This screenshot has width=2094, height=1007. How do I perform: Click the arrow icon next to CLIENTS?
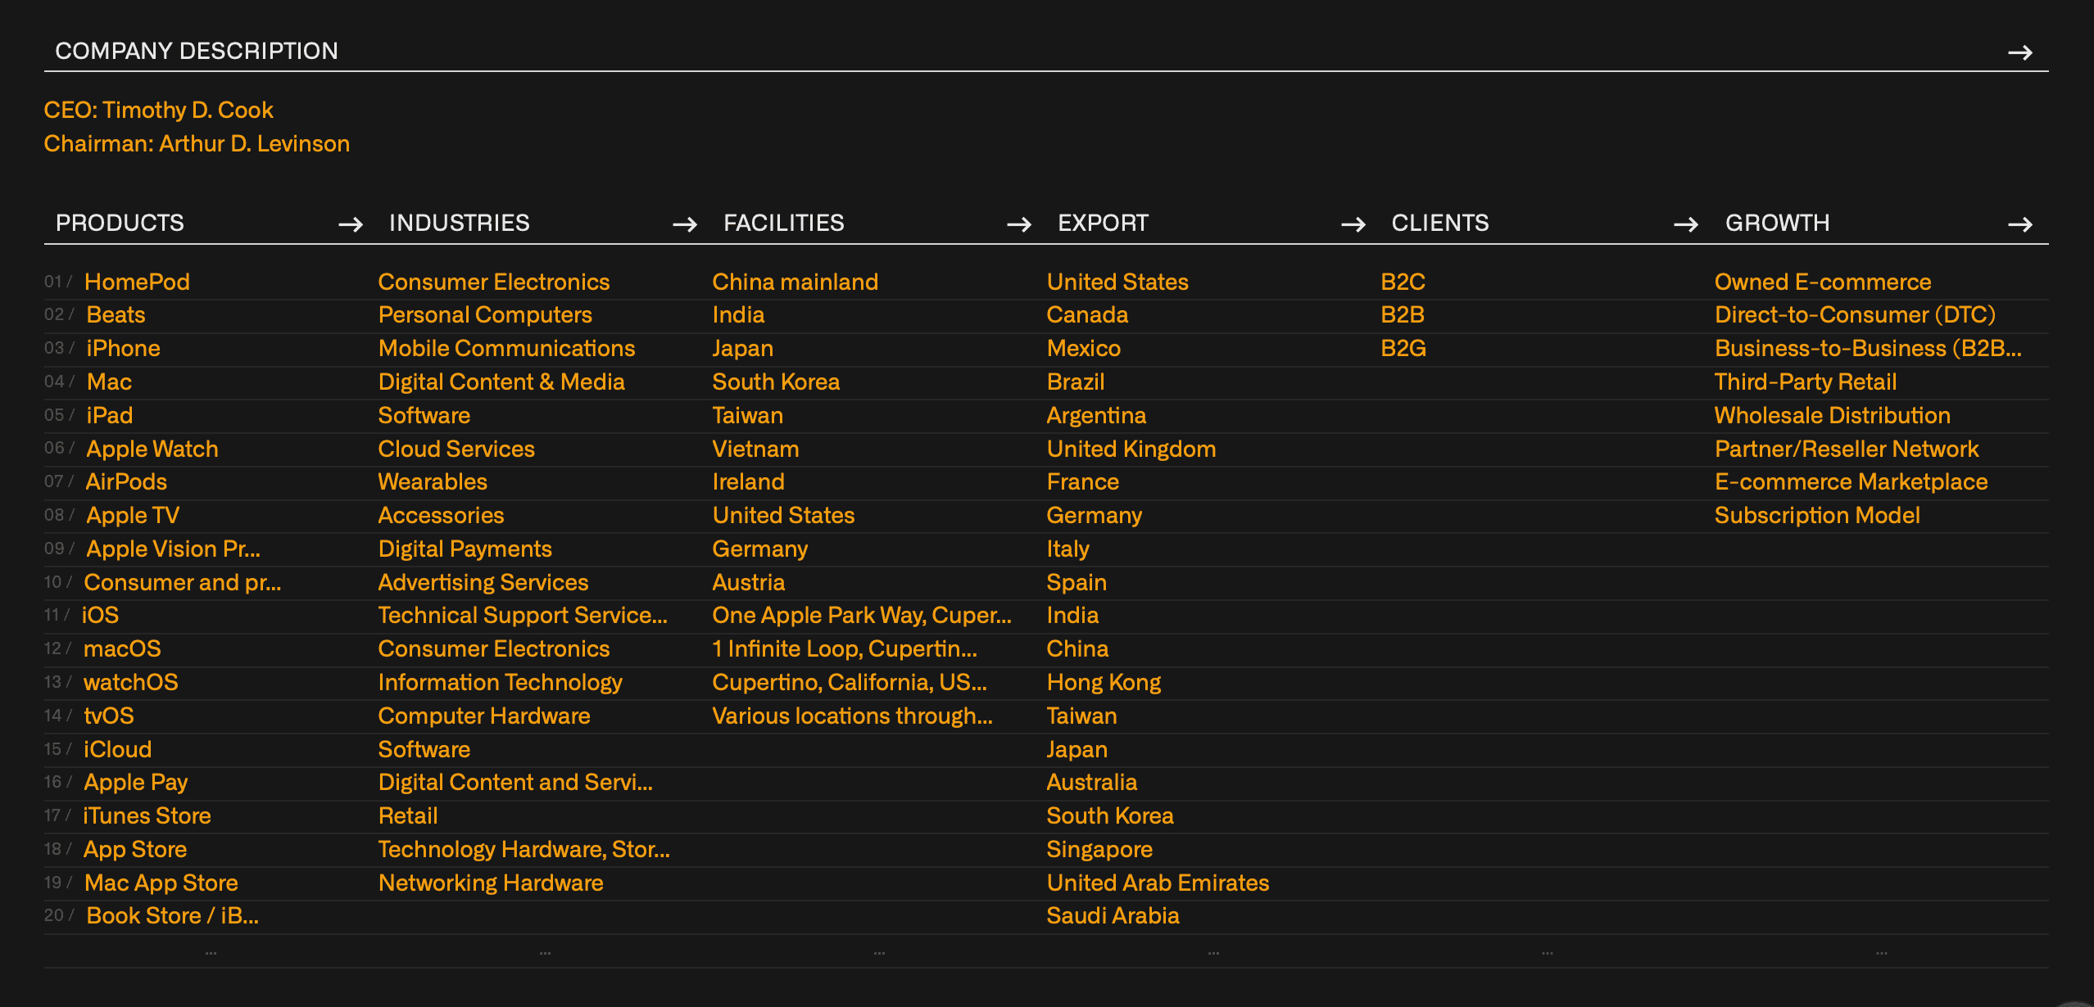(1687, 223)
